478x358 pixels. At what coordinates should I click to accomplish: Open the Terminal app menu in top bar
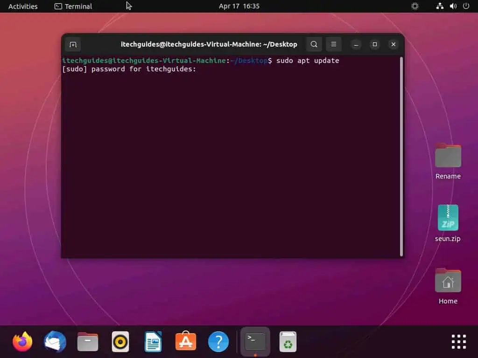tap(73, 6)
